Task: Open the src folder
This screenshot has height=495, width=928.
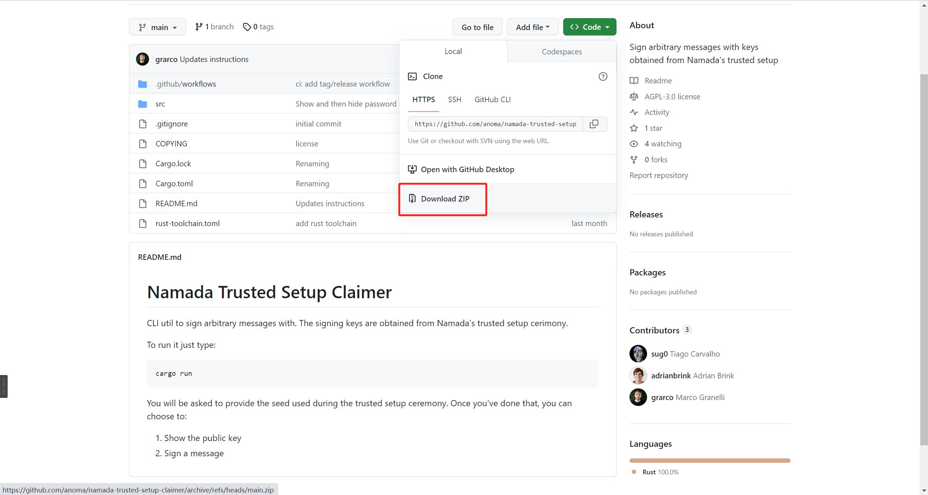Action: pyautogui.click(x=160, y=104)
